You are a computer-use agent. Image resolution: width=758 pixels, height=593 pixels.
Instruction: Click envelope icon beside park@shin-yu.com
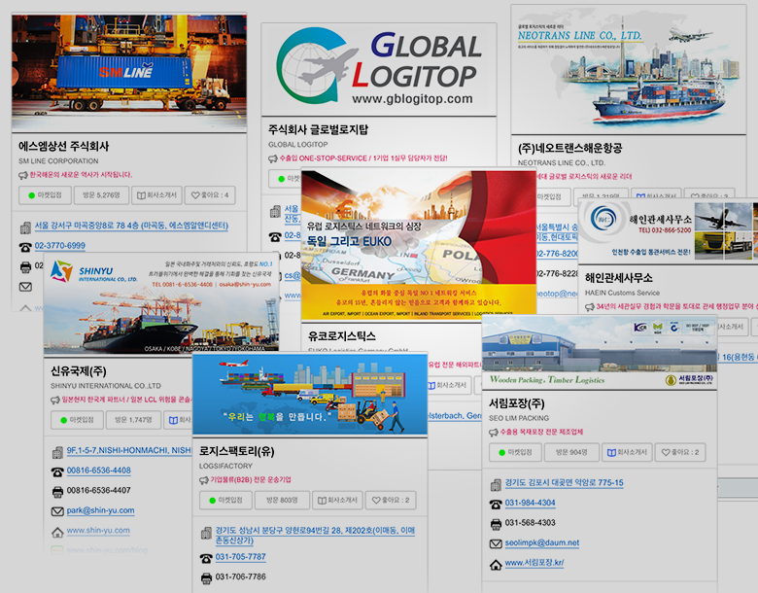(x=57, y=511)
